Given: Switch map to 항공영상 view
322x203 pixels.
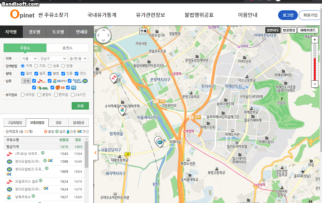Looking at the screenshot, I should 289,30.
